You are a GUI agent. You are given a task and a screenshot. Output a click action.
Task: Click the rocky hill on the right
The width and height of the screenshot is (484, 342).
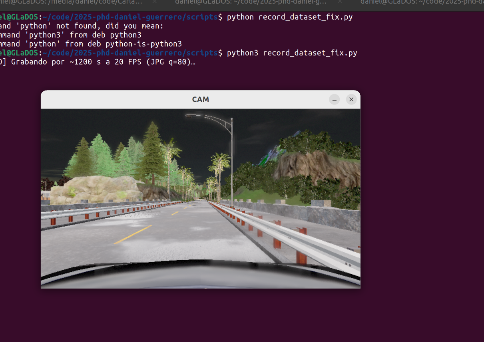click(316, 168)
